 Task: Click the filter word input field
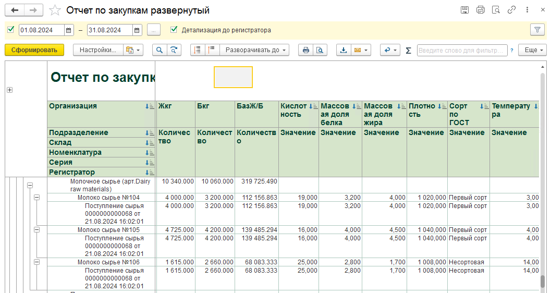click(x=462, y=50)
